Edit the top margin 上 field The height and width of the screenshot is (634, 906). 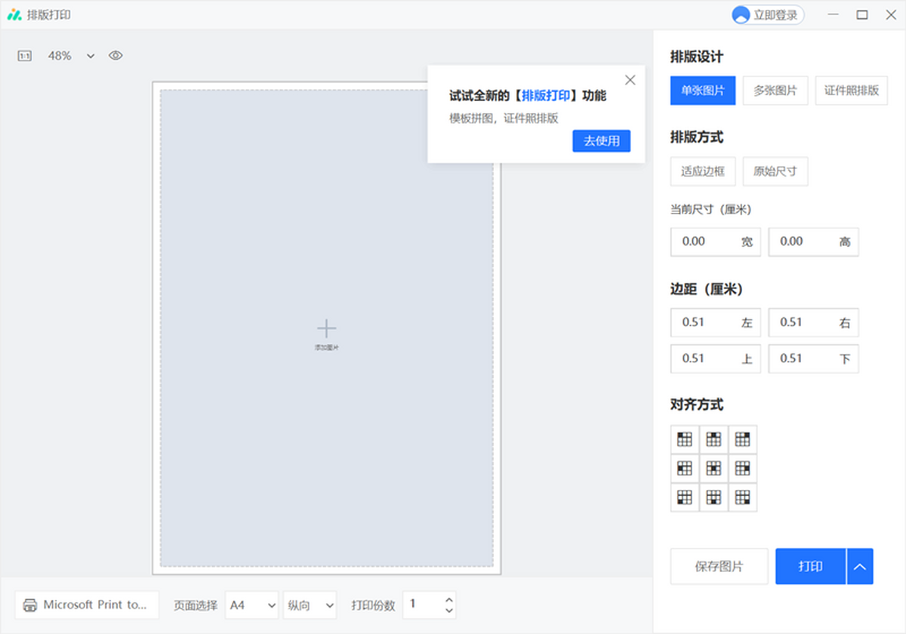pos(716,359)
